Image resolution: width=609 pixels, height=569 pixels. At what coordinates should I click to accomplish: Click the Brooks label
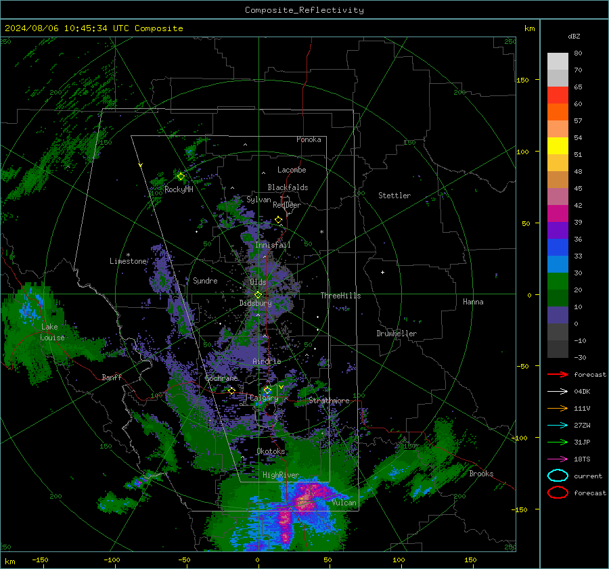[x=481, y=474]
